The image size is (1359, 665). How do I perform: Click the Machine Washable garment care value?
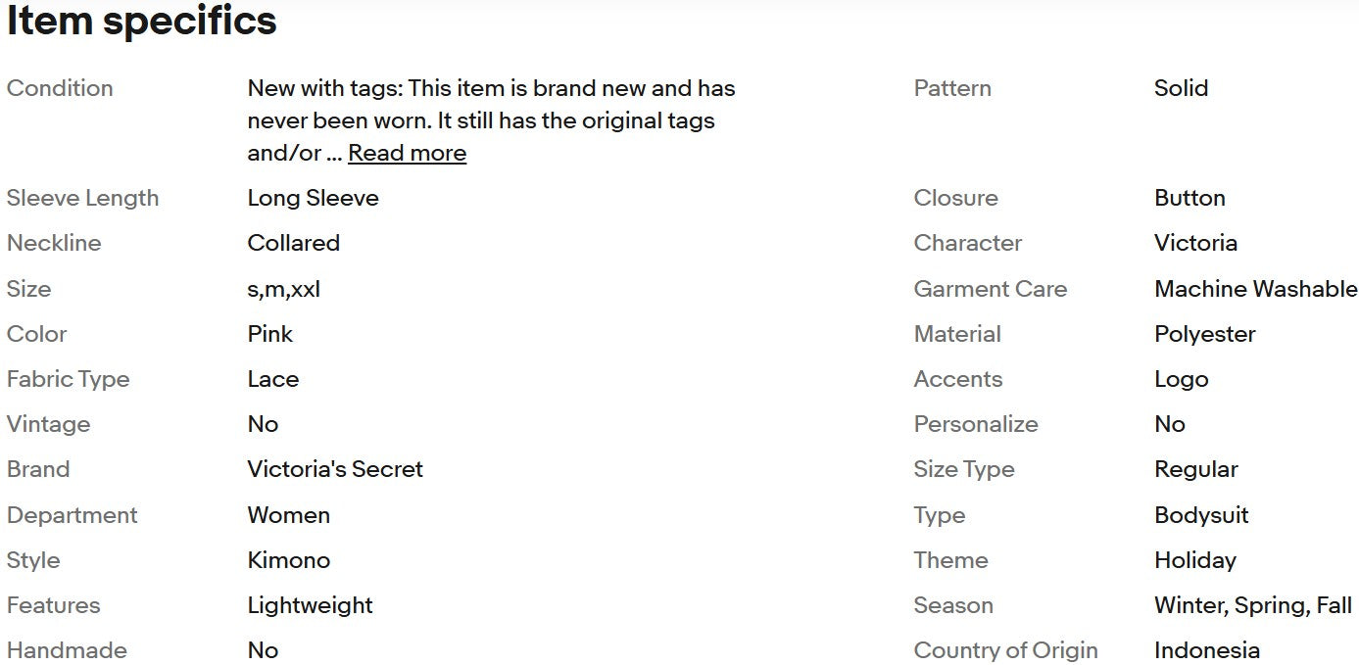point(1255,289)
